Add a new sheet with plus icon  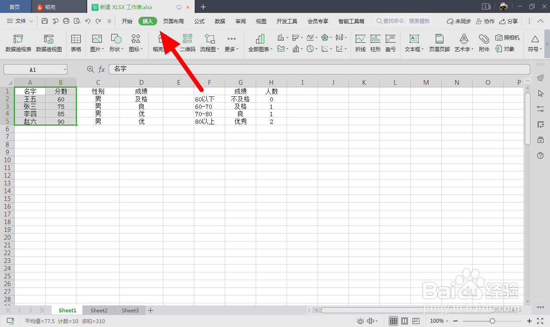pyautogui.click(x=151, y=310)
